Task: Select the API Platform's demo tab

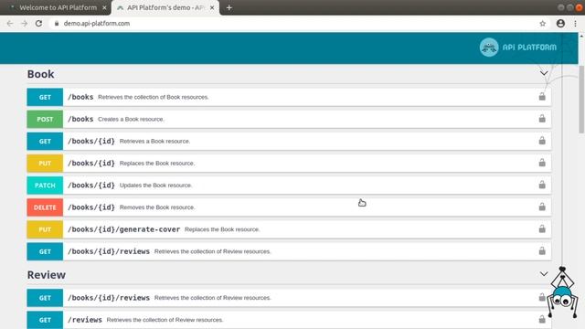Action: [165, 7]
